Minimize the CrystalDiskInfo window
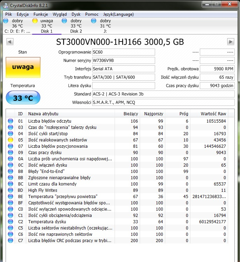The width and height of the screenshot is (240, 262). [x=207, y=4]
